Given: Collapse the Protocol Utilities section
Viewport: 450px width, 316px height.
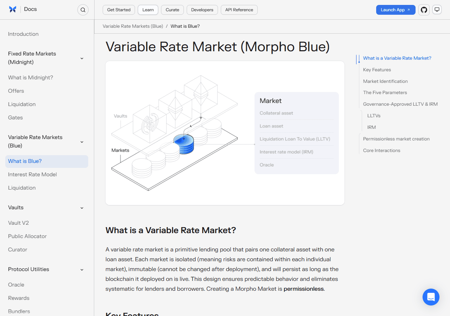Looking at the screenshot, I should click(82, 270).
